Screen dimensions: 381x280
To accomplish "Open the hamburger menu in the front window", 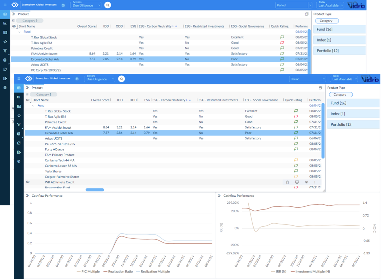I will [19, 79].
